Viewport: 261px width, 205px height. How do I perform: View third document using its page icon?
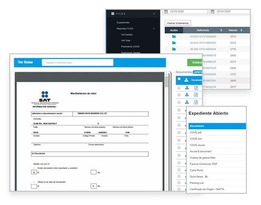click(x=196, y=102)
